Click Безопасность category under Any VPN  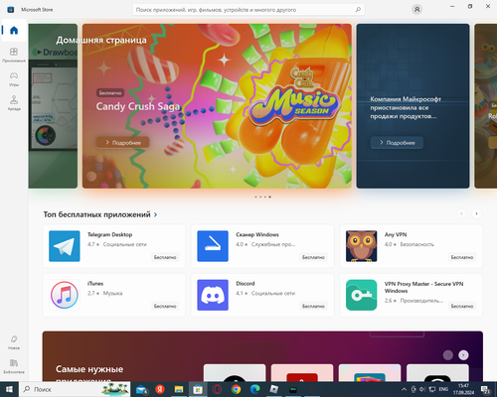tap(416, 244)
